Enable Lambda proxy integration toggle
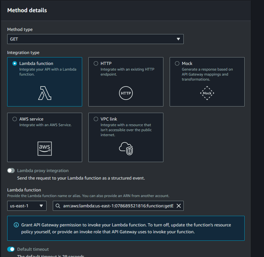Screen dimensions: 264x257 point(11,171)
